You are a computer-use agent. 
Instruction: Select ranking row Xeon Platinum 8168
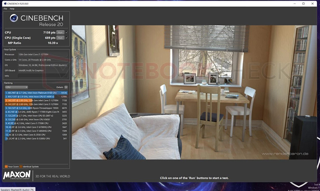(x=36, y=93)
